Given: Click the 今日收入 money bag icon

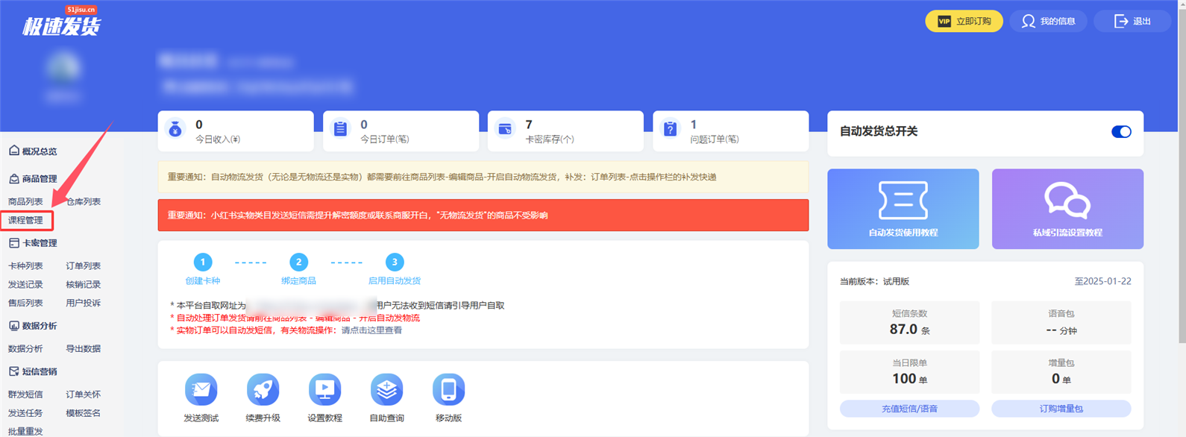Looking at the screenshot, I should [x=175, y=130].
